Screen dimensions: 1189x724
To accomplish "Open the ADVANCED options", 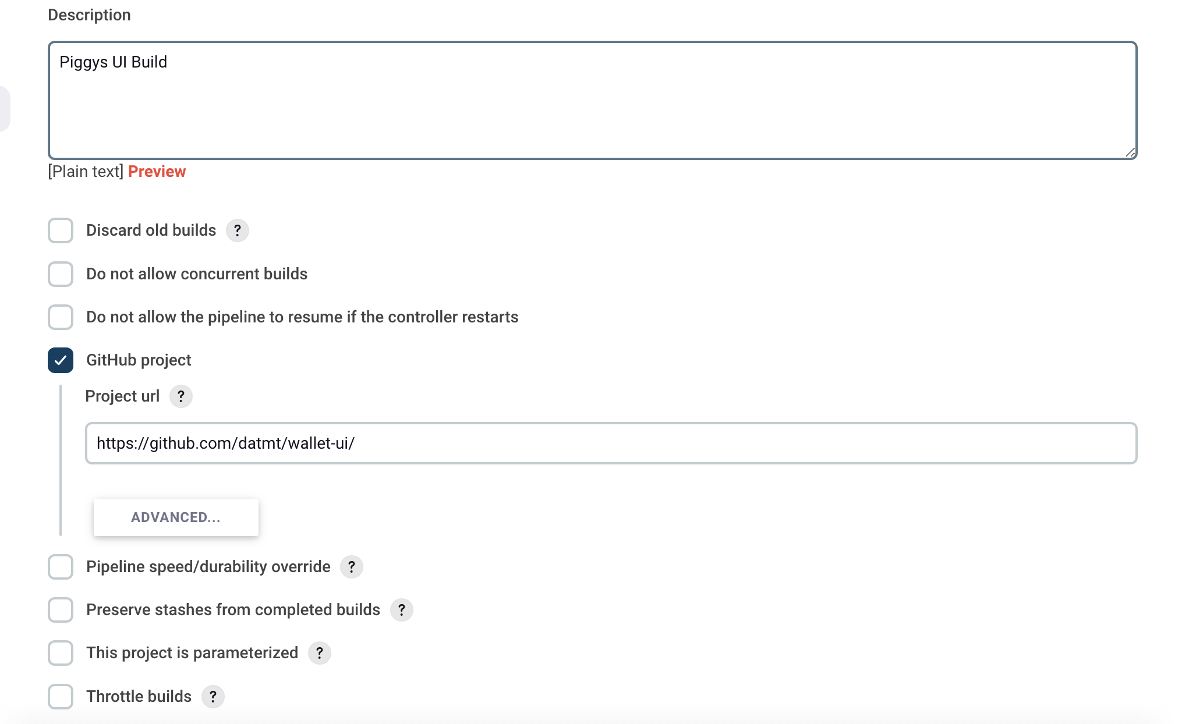I will click(x=176, y=517).
